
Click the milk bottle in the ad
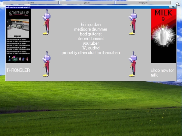(x=163, y=36)
